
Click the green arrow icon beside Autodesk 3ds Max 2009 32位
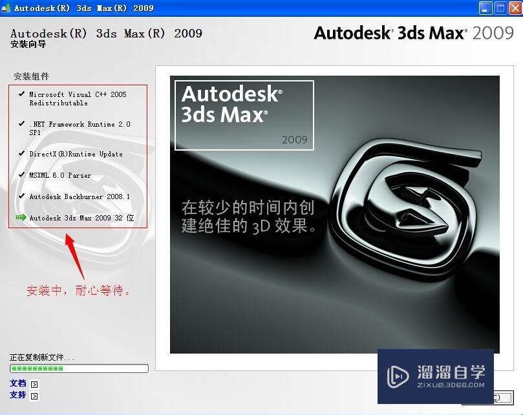pos(19,218)
